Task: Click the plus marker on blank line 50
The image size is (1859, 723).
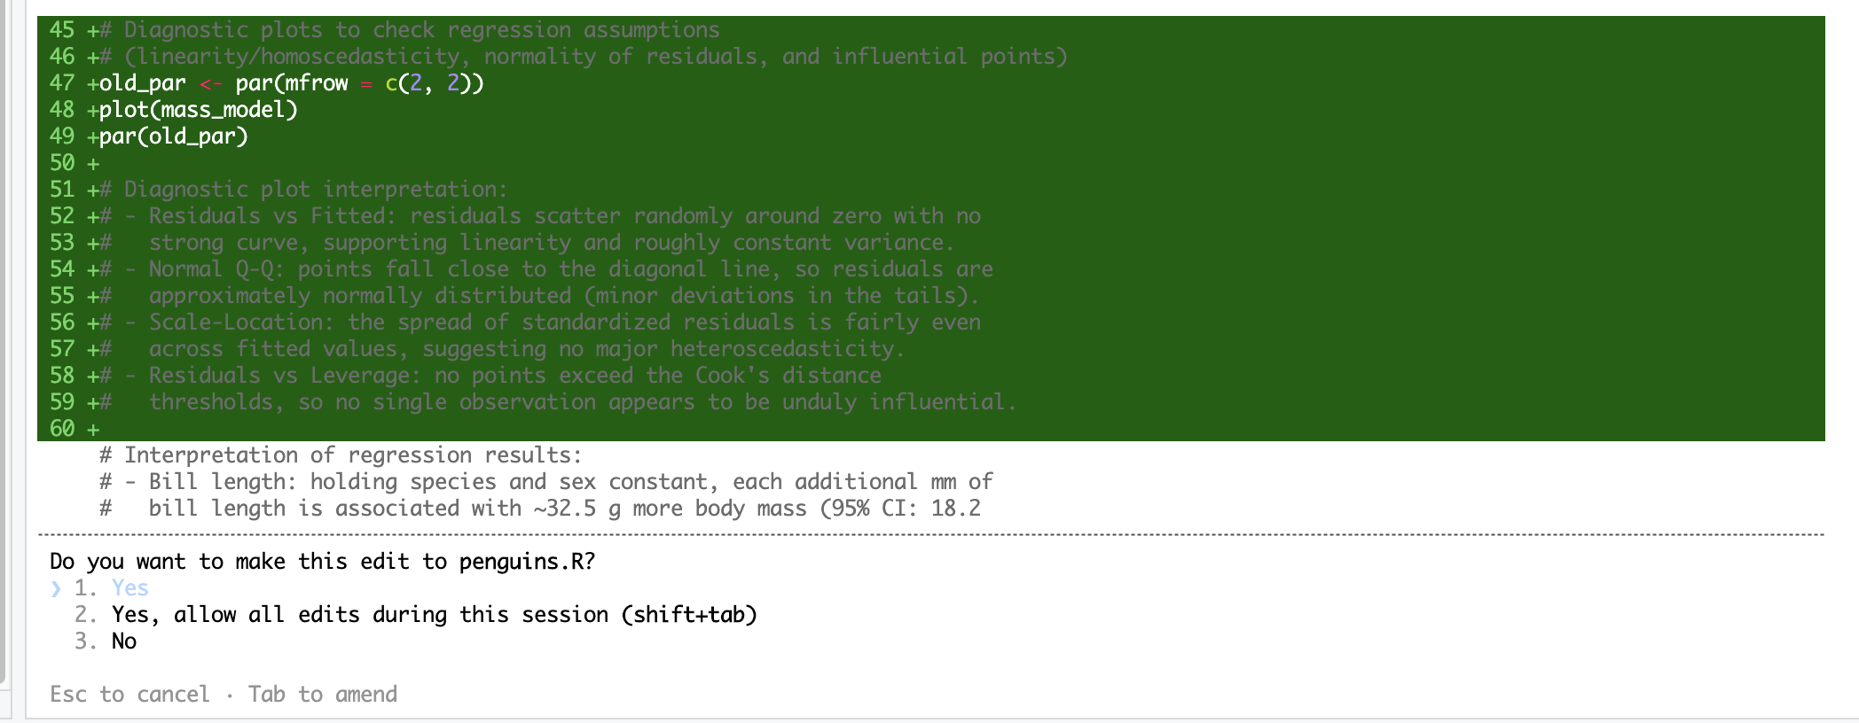Action: [92, 163]
